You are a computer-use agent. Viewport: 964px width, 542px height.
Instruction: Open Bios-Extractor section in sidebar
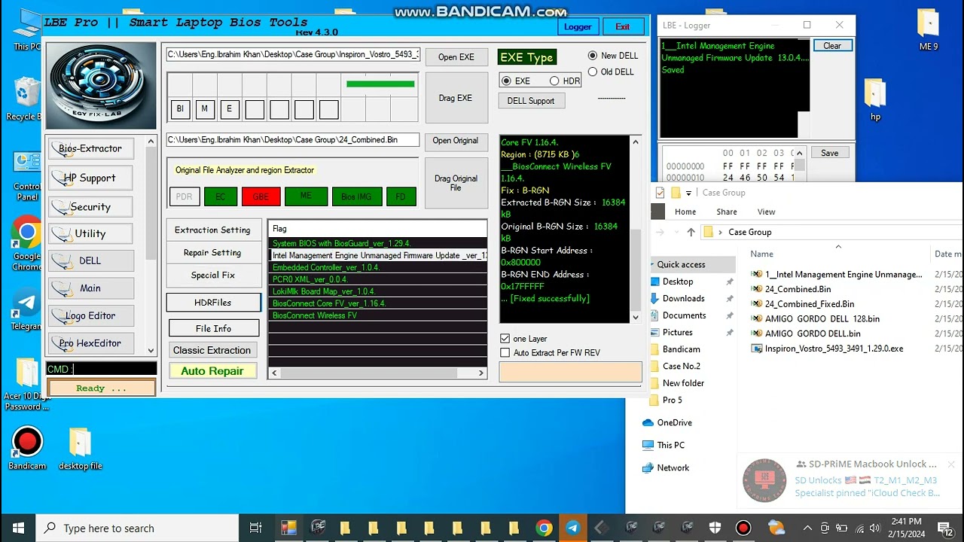click(90, 148)
